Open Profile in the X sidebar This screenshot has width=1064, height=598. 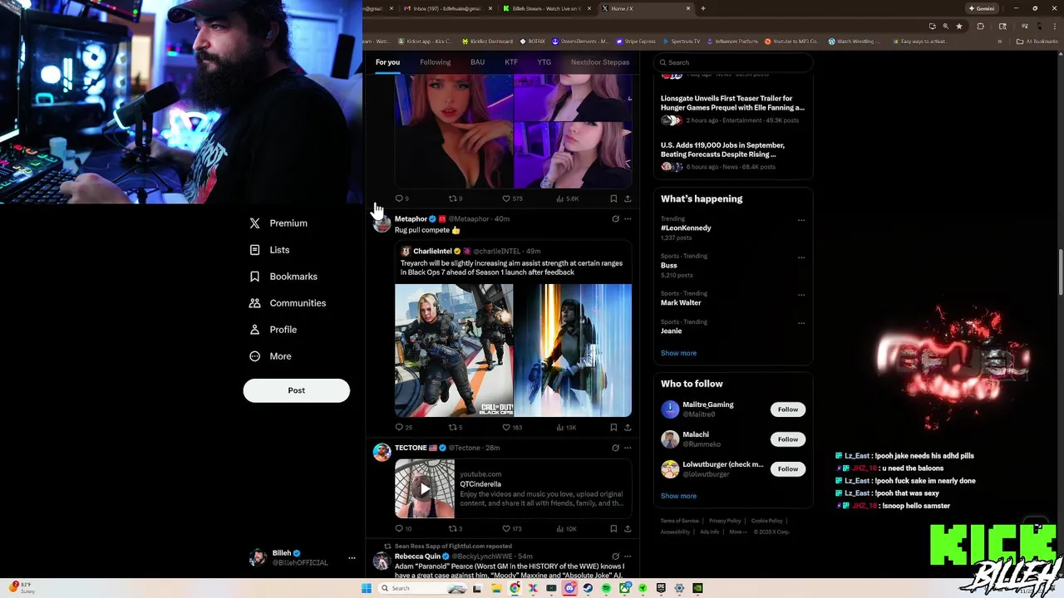273,330
